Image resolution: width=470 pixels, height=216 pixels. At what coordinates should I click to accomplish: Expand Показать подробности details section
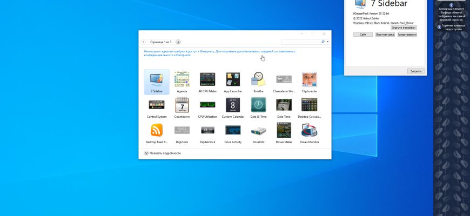(163, 153)
